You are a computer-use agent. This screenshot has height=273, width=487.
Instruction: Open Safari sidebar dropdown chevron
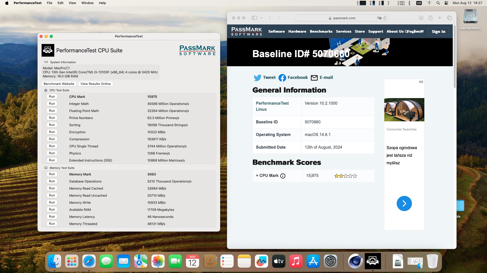click(262, 18)
